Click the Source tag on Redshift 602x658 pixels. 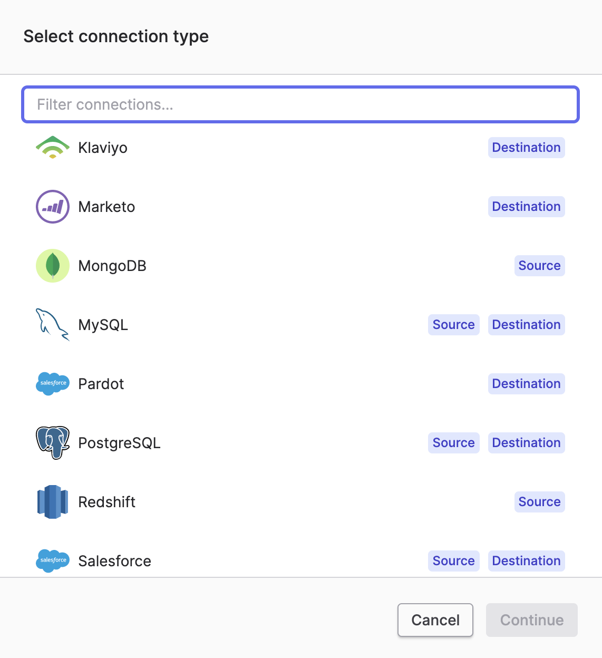(x=539, y=502)
